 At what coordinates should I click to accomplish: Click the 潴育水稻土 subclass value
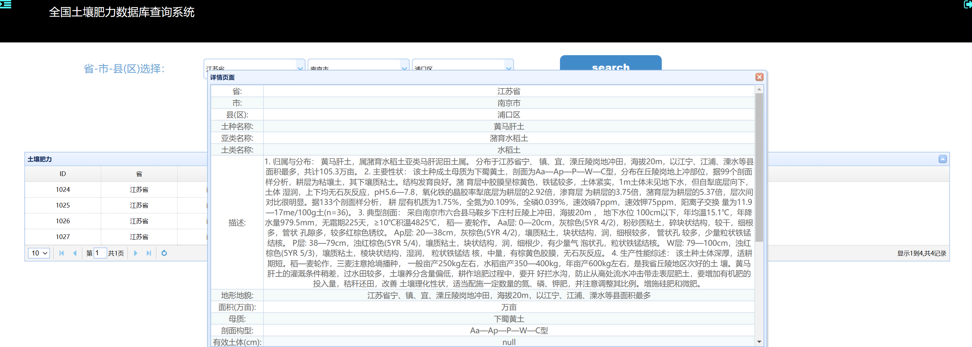[509, 138]
